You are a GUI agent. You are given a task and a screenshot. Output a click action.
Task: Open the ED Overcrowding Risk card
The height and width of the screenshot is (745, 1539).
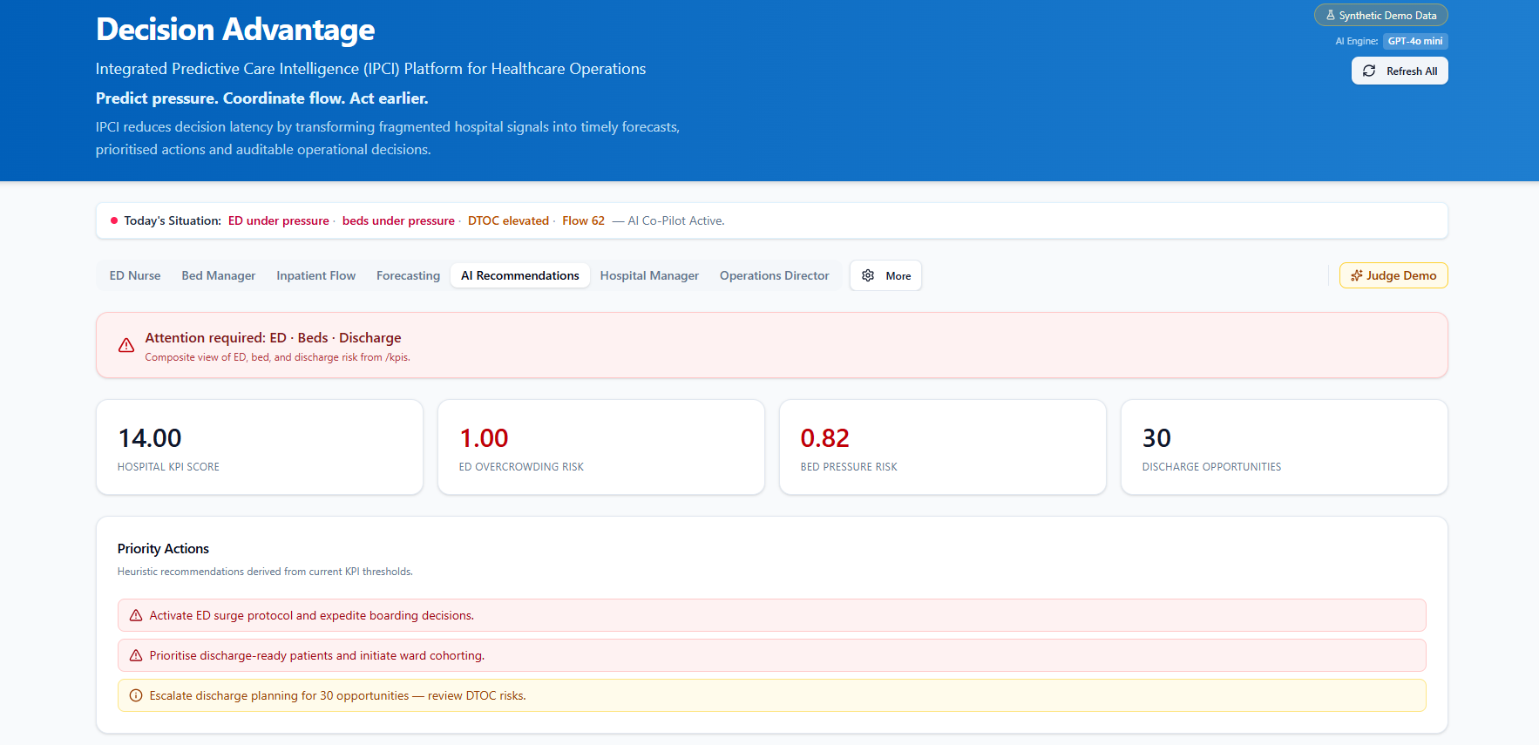[x=601, y=447]
